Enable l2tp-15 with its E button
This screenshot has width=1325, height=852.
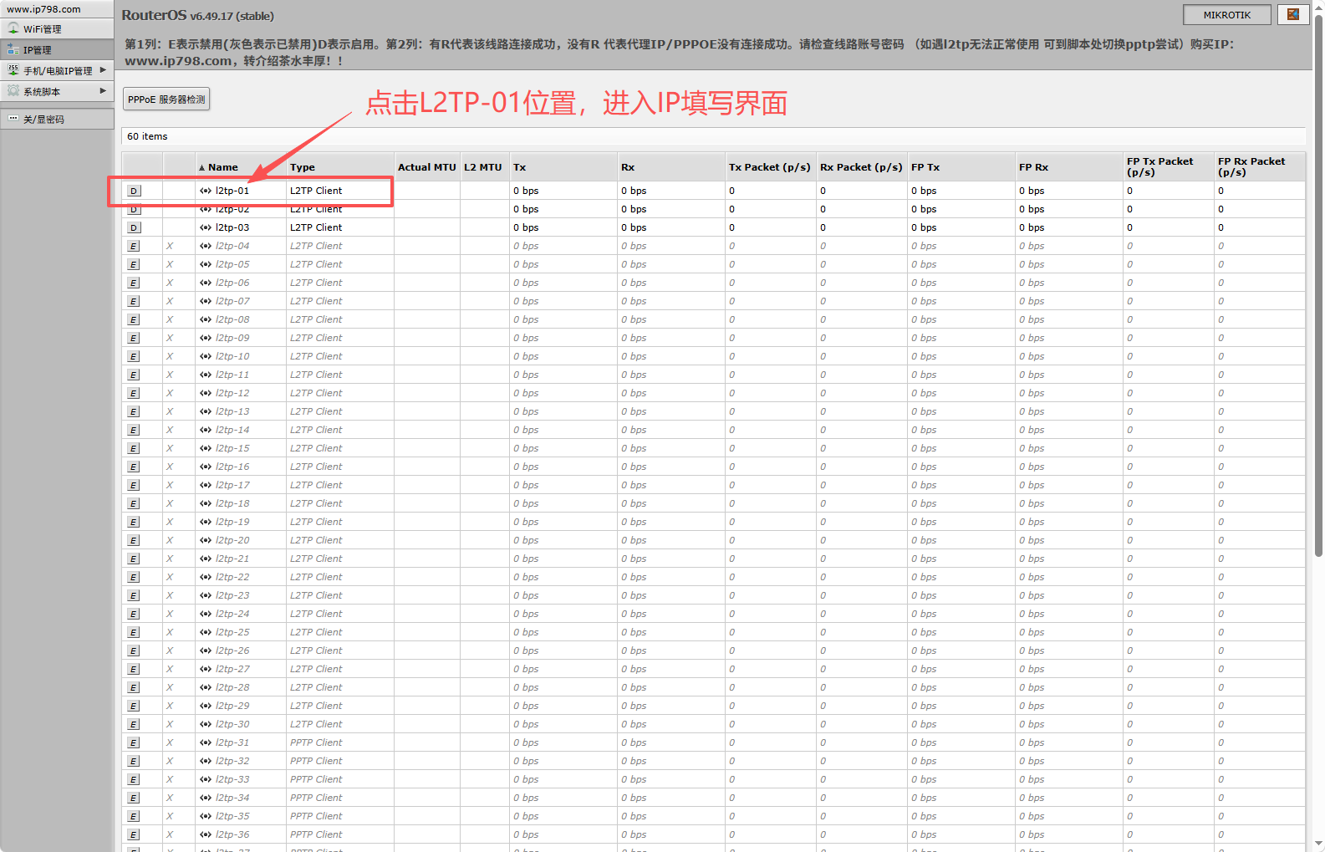click(x=134, y=448)
